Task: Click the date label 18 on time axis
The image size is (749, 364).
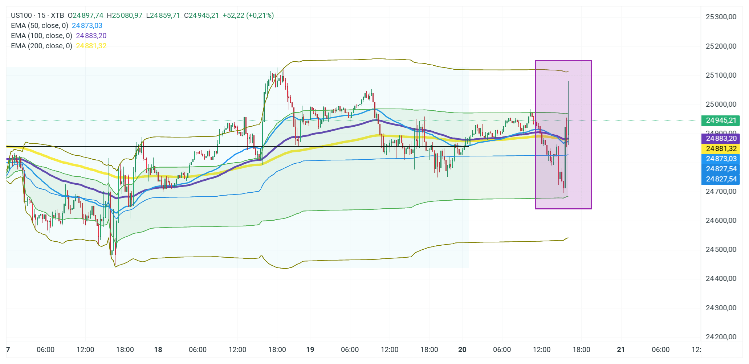Action: coord(158,349)
